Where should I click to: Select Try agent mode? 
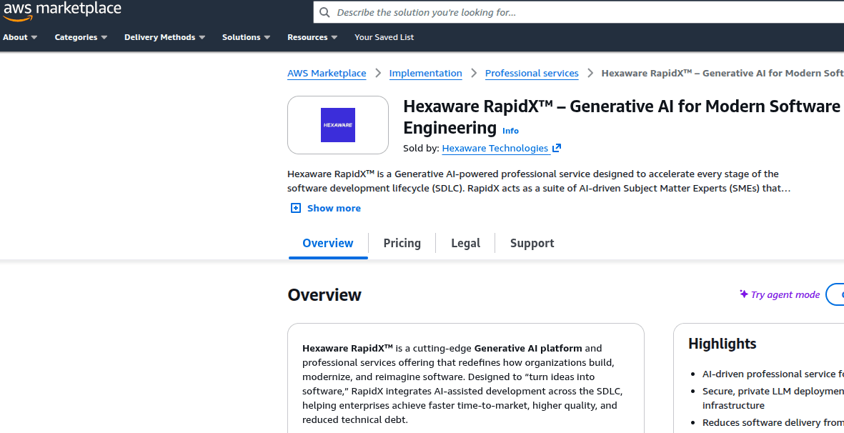click(x=785, y=294)
